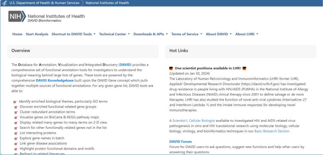Click 'Identify enriched biological themes' list item
The image size is (323, 155).
pyautogui.click(x=63, y=102)
